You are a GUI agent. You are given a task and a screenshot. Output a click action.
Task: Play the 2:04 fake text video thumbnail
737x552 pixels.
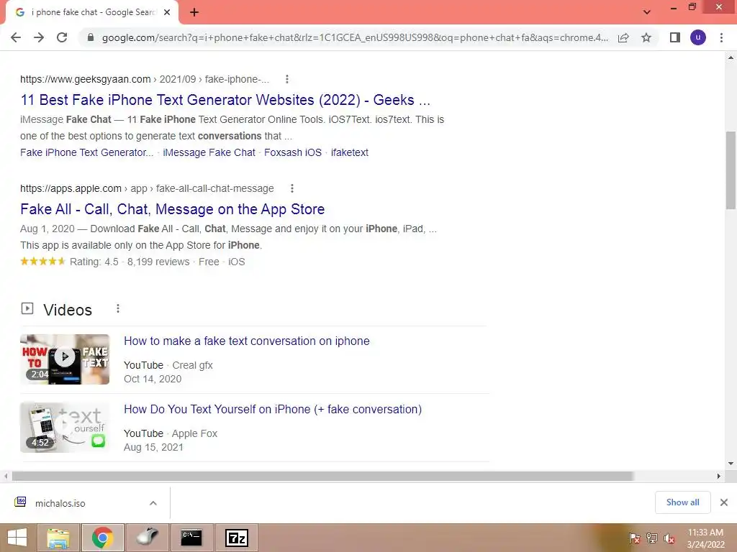65,359
